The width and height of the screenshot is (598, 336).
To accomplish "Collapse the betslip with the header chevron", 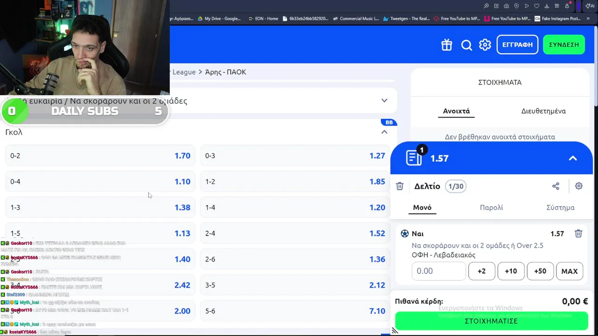I will (573, 158).
